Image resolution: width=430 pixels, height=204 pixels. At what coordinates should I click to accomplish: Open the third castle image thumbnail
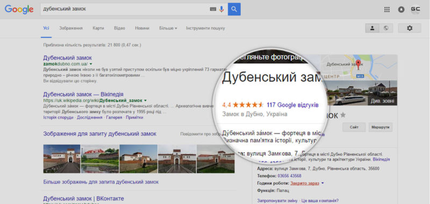tap(139, 159)
